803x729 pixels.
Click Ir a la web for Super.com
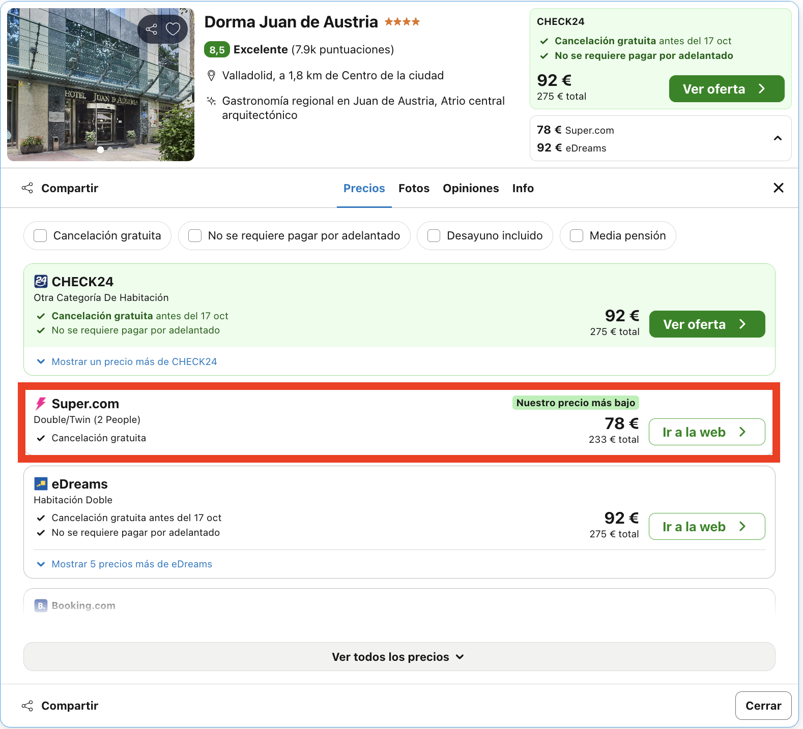707,432
